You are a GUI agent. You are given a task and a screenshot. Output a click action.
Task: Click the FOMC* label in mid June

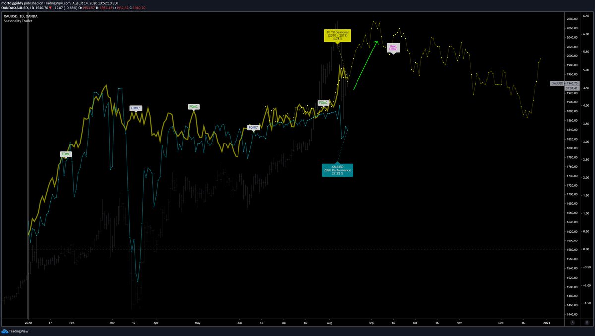[x=254, y=127]
